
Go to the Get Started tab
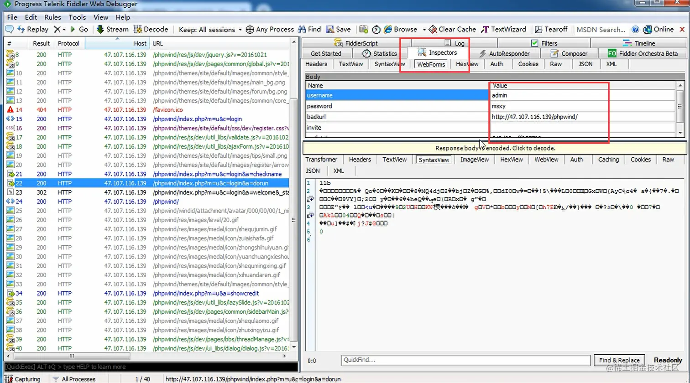tap(326, 53)
